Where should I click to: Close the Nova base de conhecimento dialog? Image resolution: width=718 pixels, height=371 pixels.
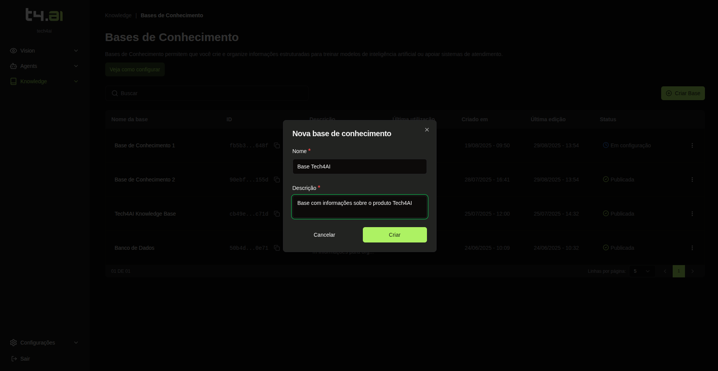pyautogui.click(x=427, y=130)
